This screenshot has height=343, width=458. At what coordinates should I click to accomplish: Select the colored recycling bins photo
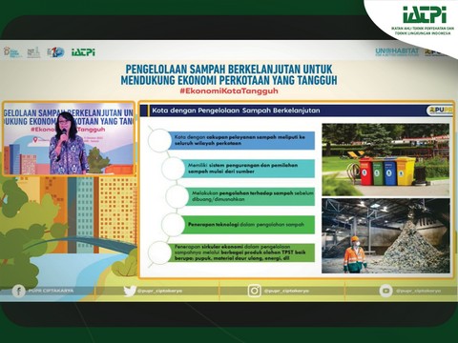[385, 160]
